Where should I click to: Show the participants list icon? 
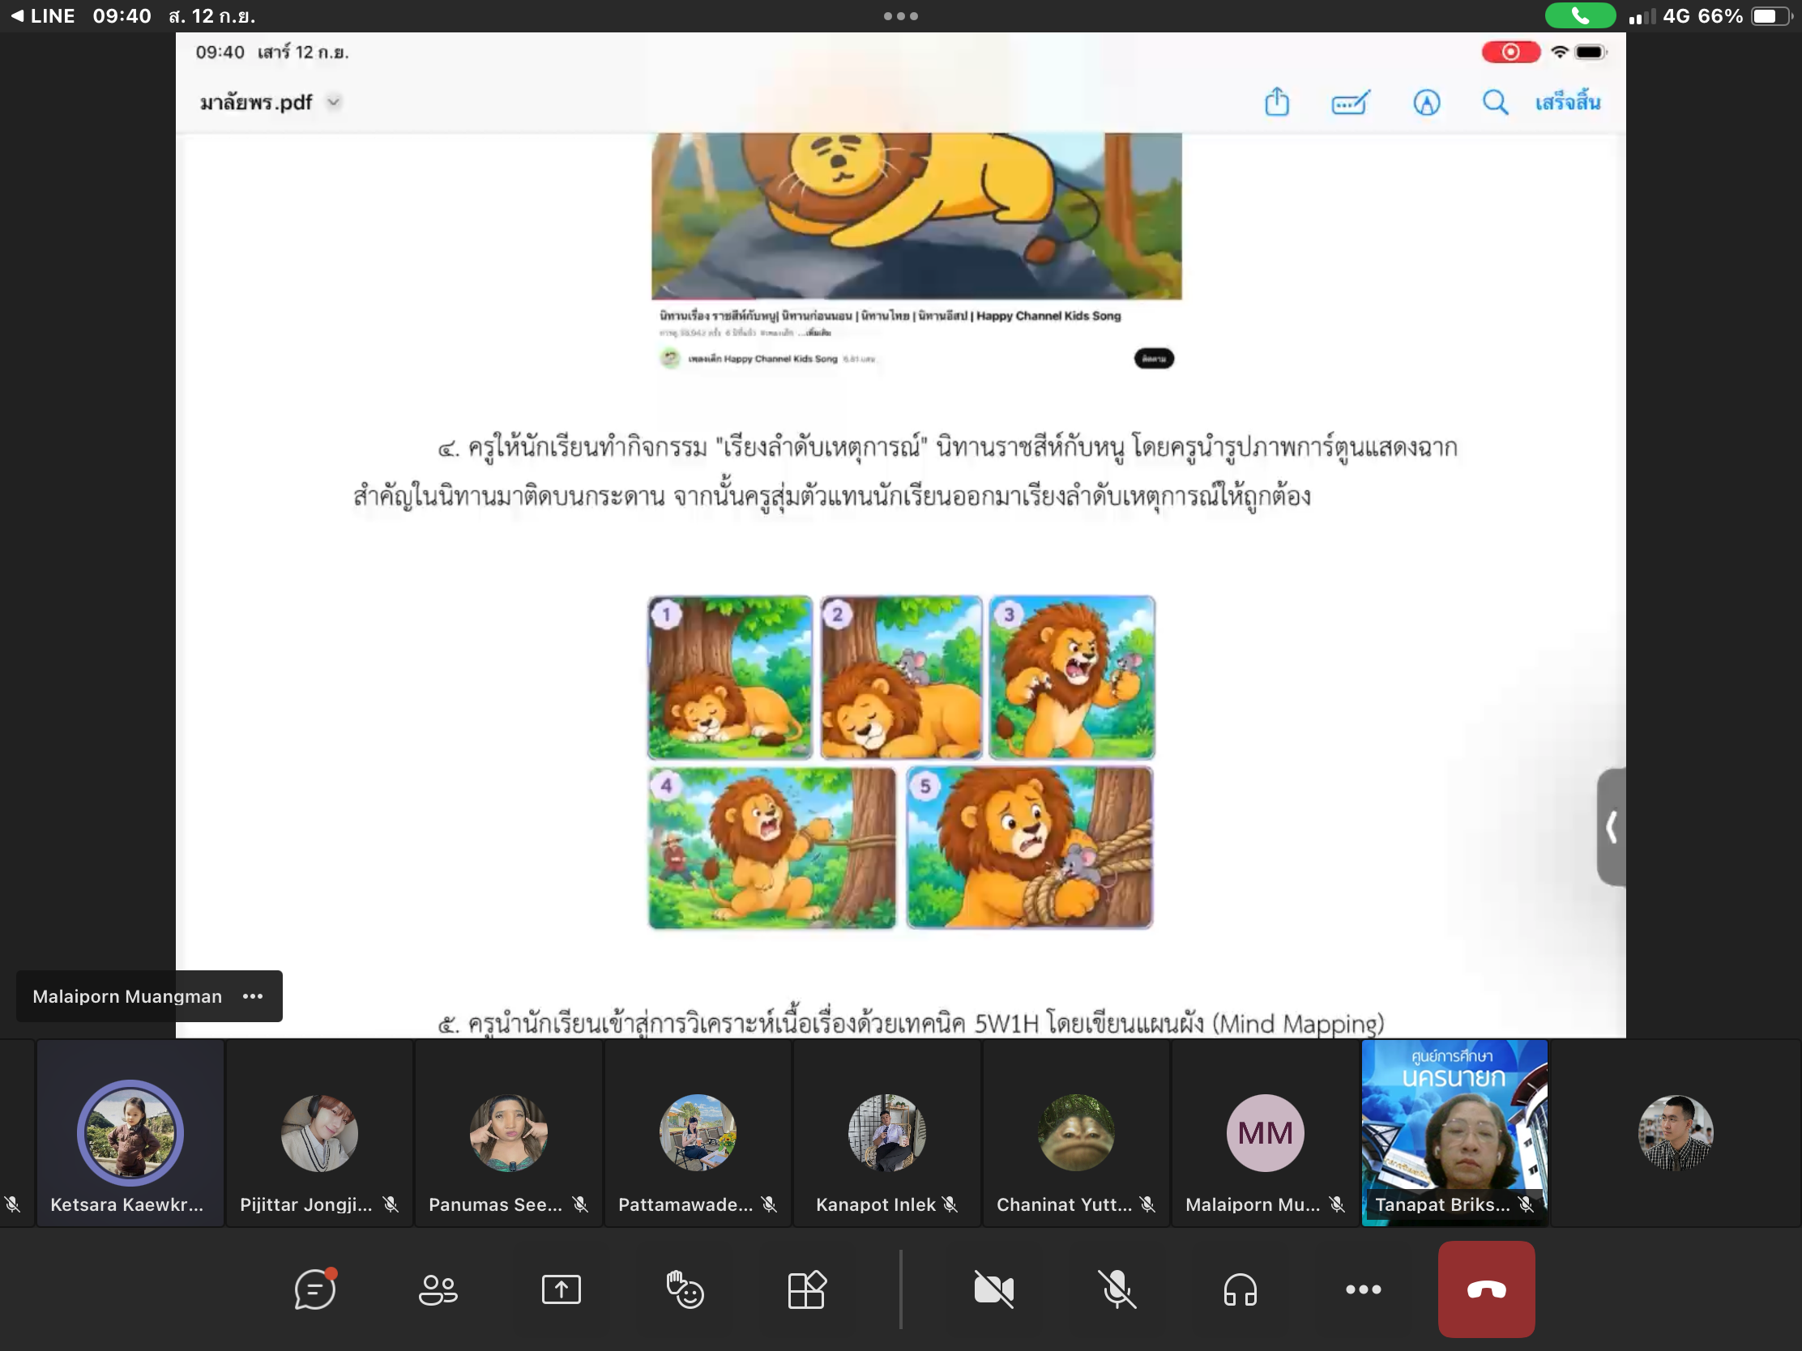coord(438,1289)
